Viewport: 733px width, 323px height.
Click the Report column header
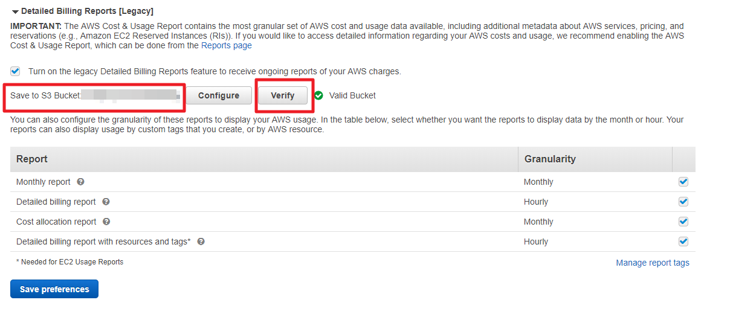point(32,159)
